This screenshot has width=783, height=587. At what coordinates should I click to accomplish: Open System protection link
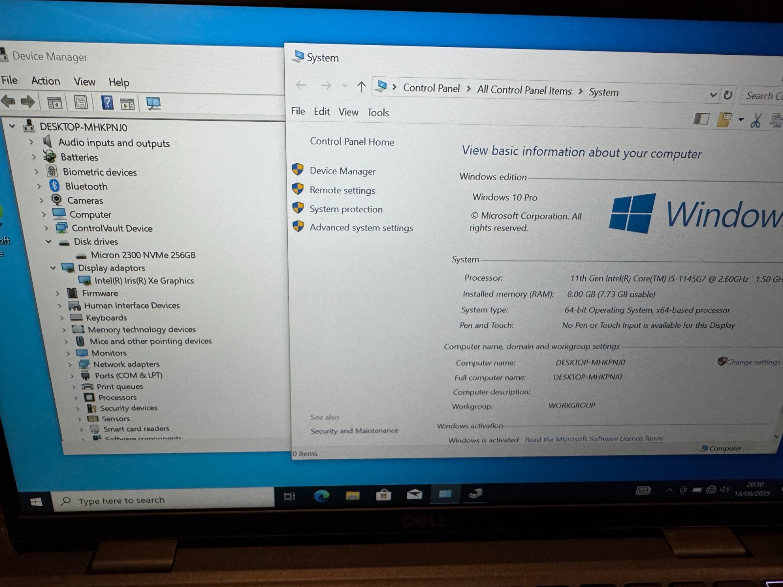pos(346,209)
